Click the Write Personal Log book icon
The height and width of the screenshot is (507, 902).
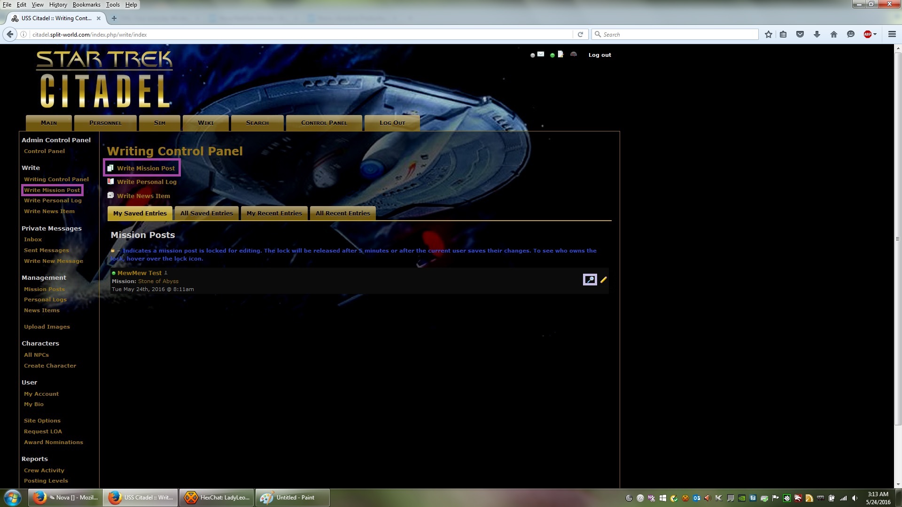pos(110,182)
